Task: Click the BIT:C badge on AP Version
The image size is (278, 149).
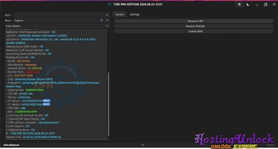Action: [47, 101]
